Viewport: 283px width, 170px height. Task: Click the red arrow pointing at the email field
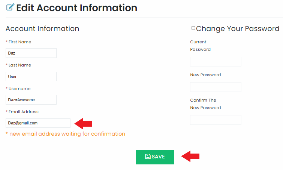tap(83, 124)
